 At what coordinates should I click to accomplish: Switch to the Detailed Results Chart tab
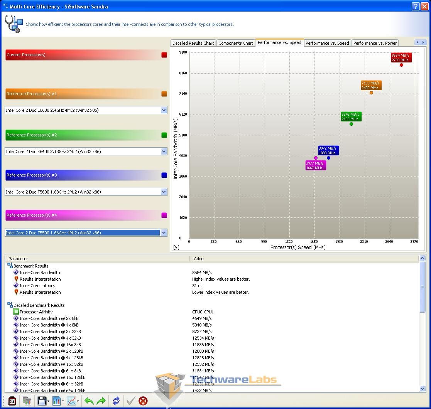coord(193,43)
